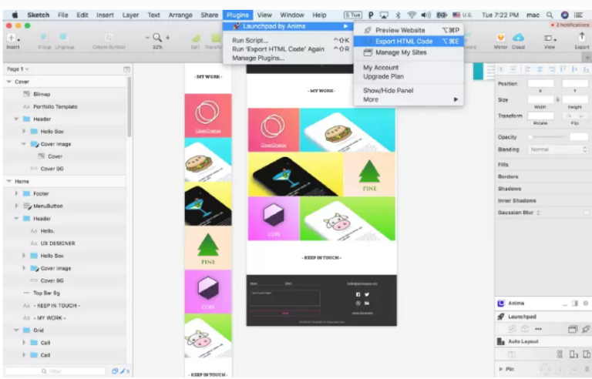Screen dimensions: 592x379
Task: Collapse the Cover artboard in the layer list
Action: pyautogui.click(x=8, y=82)
